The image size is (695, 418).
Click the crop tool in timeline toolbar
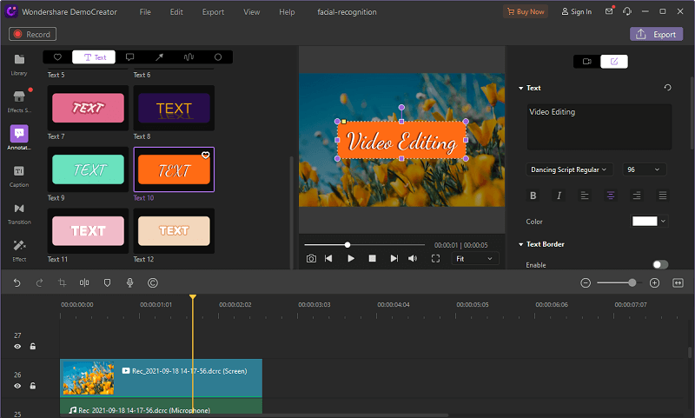(63, 282)
